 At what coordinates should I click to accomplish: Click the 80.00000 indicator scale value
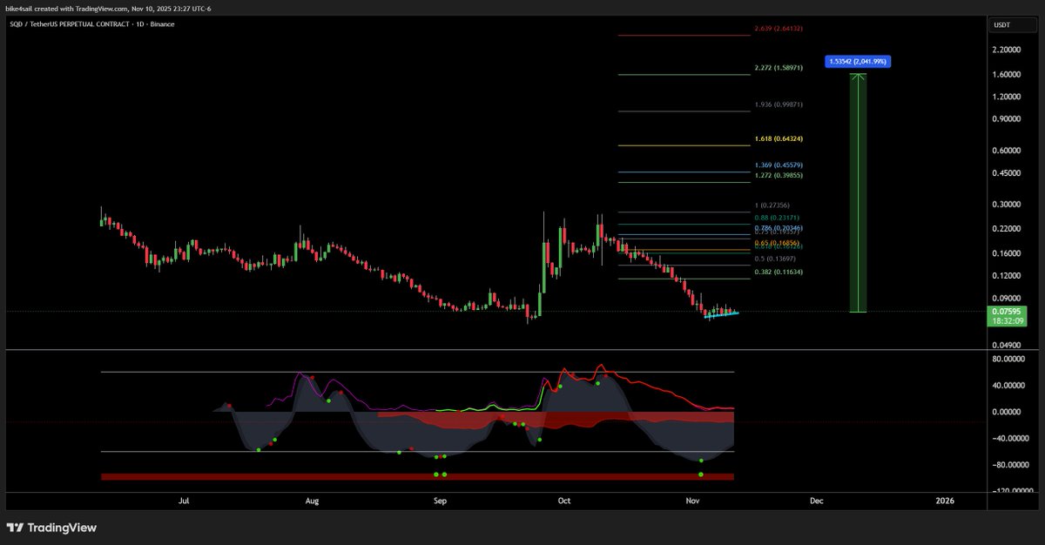1007,359
